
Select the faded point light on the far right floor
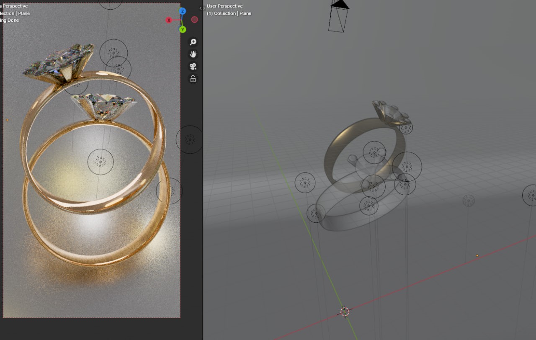[x=469, y=201]
